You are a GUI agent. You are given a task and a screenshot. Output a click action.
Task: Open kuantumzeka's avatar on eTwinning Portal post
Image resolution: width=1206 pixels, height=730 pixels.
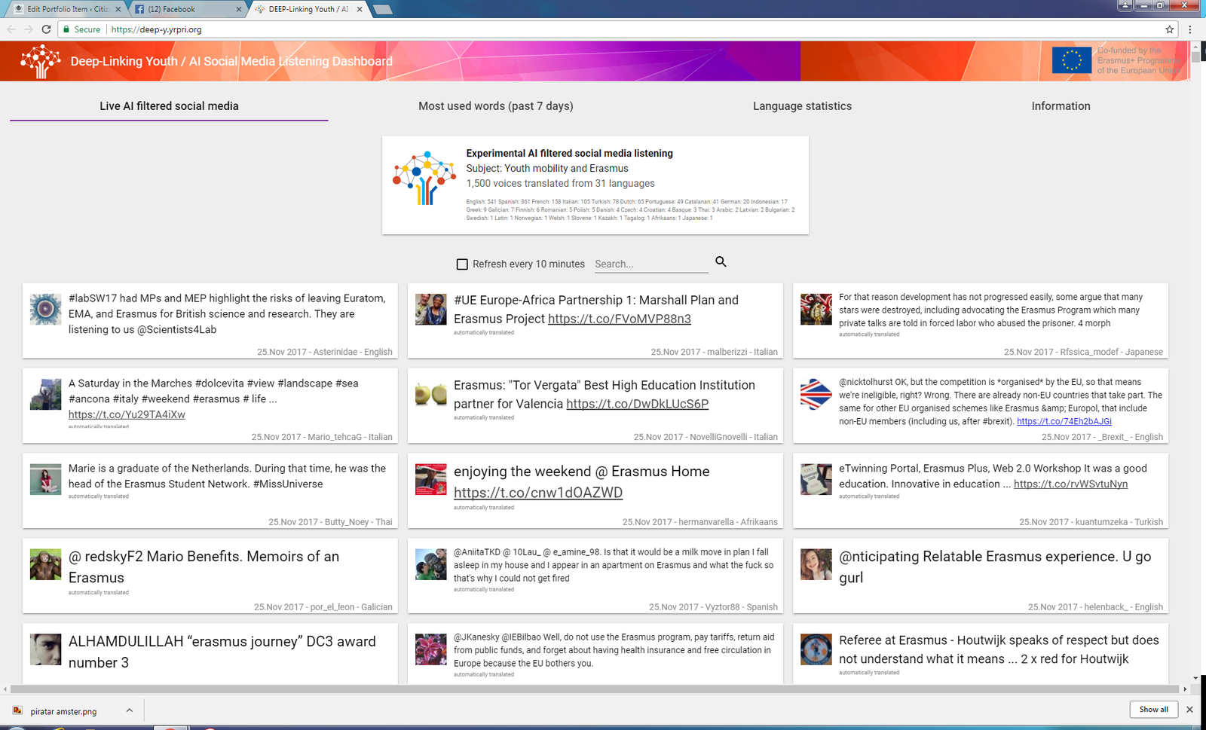pyautogui.click(x=816, y=480)
